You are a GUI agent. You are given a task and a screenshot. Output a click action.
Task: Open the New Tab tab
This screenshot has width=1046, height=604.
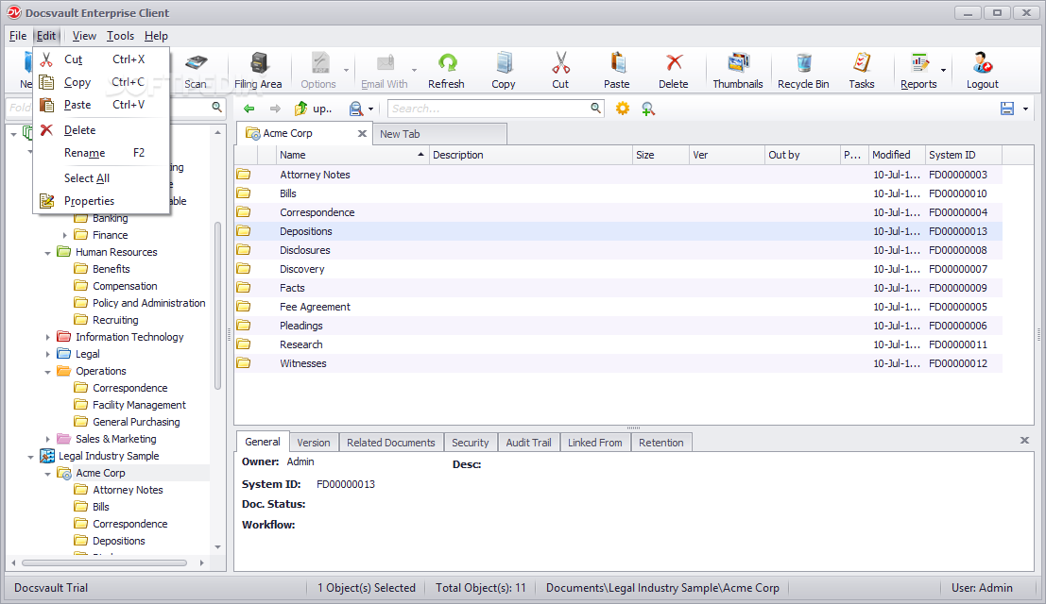(x=439, y=134)
